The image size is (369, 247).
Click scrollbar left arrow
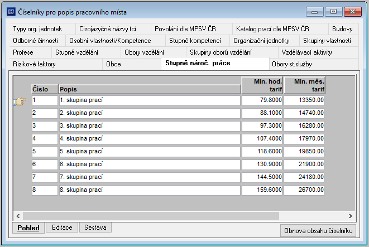pyautogui.click(x=18, y=216)
